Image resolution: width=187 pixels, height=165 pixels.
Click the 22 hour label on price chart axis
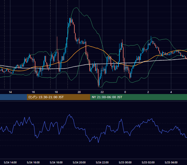tap(102, 92)
